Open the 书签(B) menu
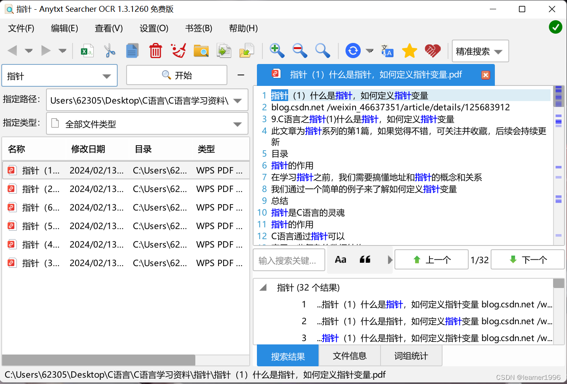Screen dimensions: 567x384 tap(199, 28)
